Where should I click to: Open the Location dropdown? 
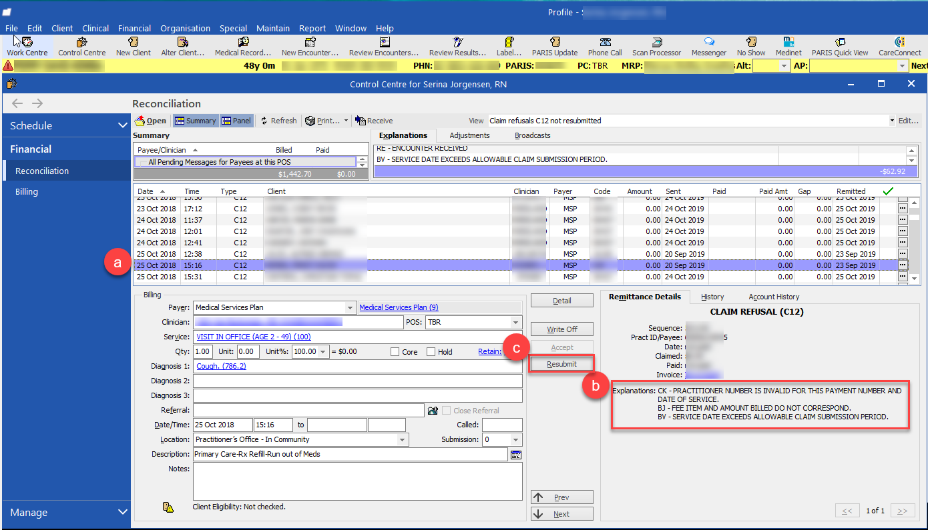pos(402,440)
